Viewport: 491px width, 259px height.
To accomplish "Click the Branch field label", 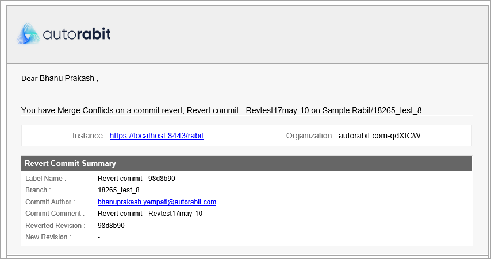I will (x=38, y=190).
